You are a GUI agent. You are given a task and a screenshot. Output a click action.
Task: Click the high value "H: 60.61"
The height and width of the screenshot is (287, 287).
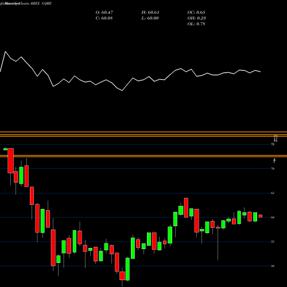tap(150, 13)
